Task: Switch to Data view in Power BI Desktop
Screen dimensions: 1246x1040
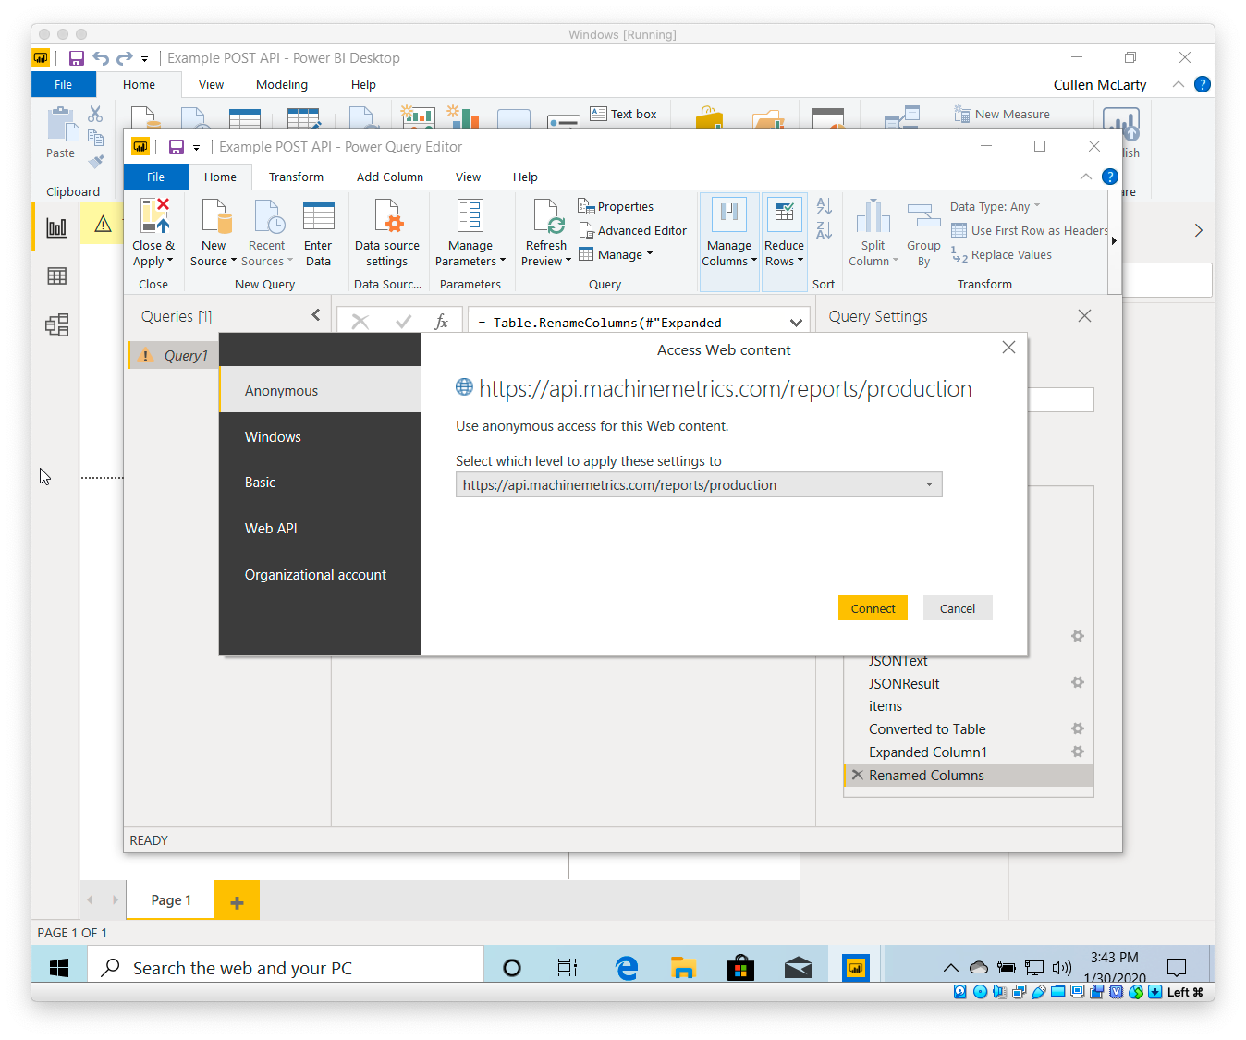Action: coord(56,275)
